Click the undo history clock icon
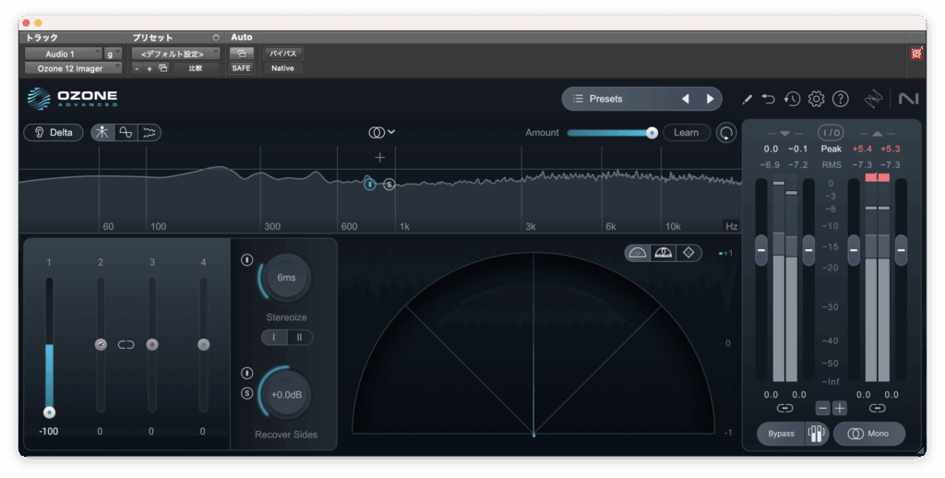The width and height of the screenshot is (945, 478). 792,99
